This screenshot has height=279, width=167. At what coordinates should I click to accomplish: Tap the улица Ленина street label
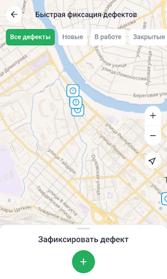(x=112, y=147)
